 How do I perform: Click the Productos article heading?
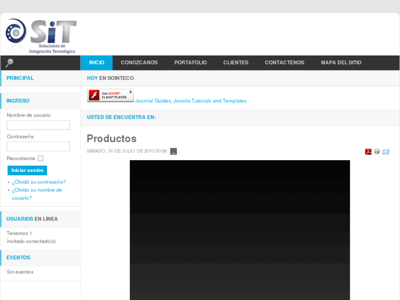pos(112,139)
